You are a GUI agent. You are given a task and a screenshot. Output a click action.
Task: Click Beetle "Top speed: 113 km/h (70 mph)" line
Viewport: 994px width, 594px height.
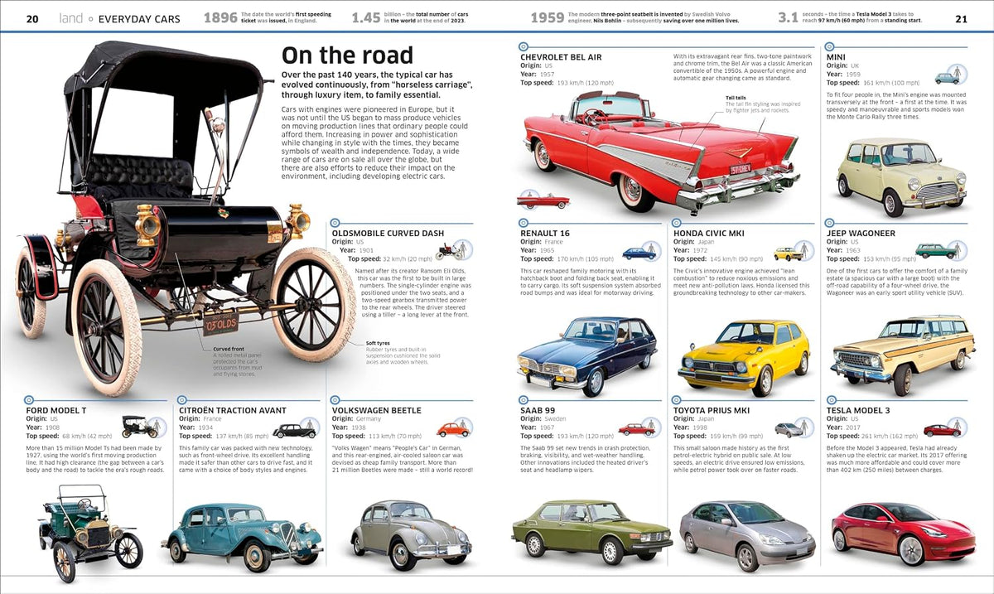coord(376,435)
